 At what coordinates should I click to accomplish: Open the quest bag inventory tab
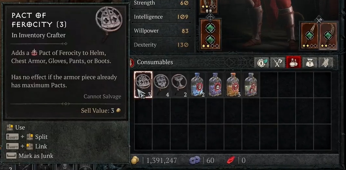310,62
